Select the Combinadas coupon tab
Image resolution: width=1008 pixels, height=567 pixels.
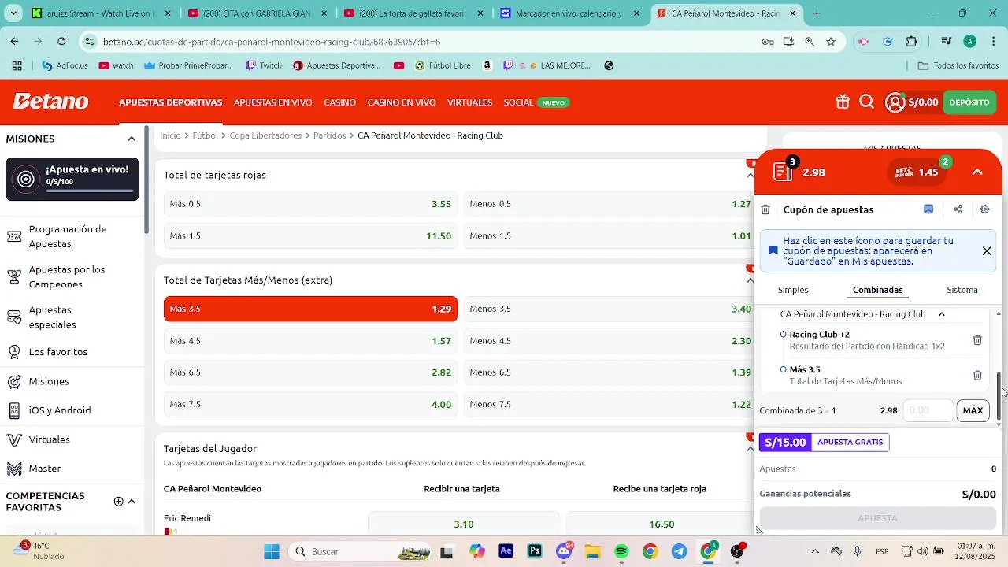[x=878, y=290]
